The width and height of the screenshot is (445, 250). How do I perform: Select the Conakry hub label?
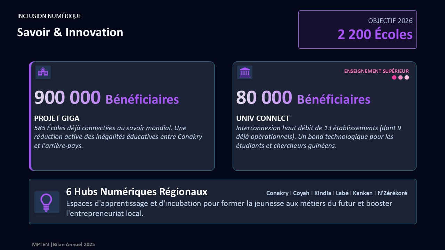pos(277,193)
